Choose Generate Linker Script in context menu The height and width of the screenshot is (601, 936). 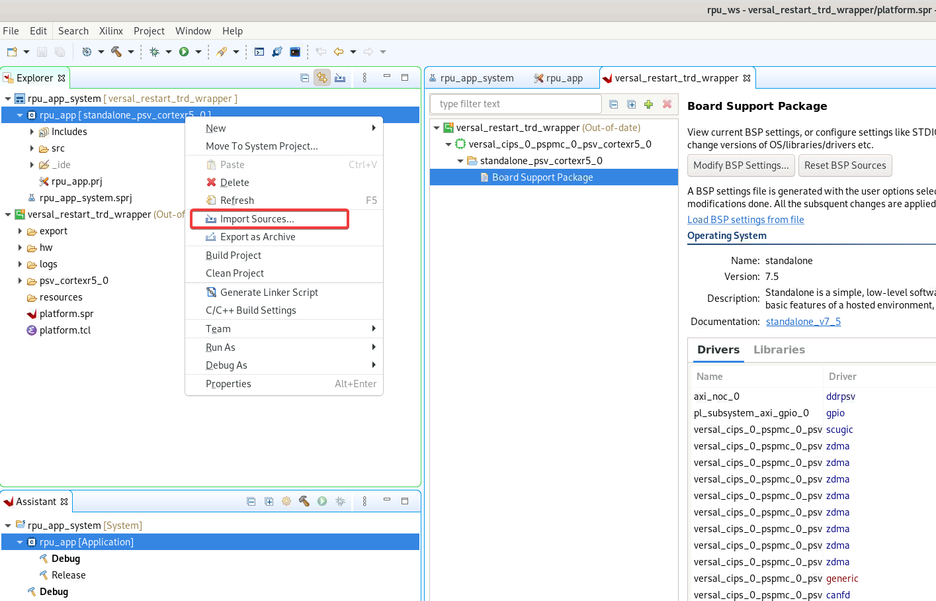click(284, 293)
